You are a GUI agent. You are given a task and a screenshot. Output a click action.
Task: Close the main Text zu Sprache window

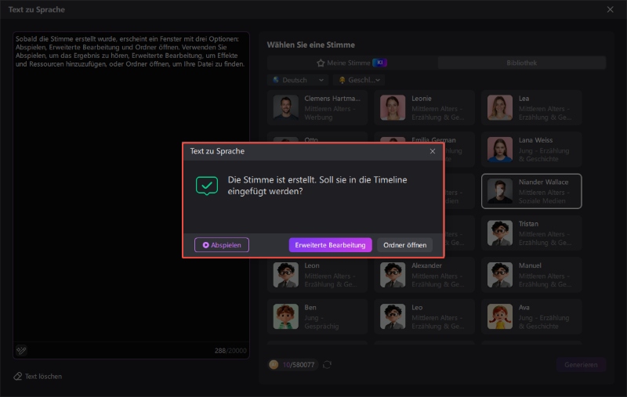coord(610,9)
